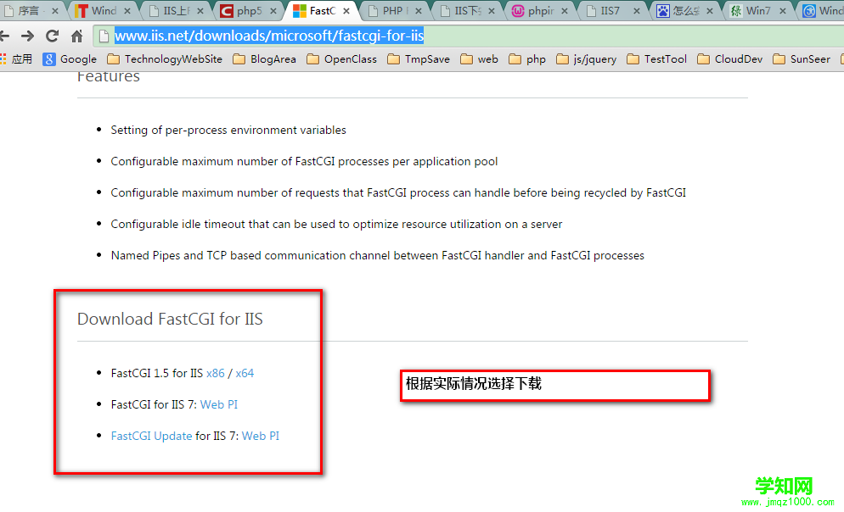Open the TmpSave bookmark folder
This screenshot has height=512, width=844.
tap(419, 59)
